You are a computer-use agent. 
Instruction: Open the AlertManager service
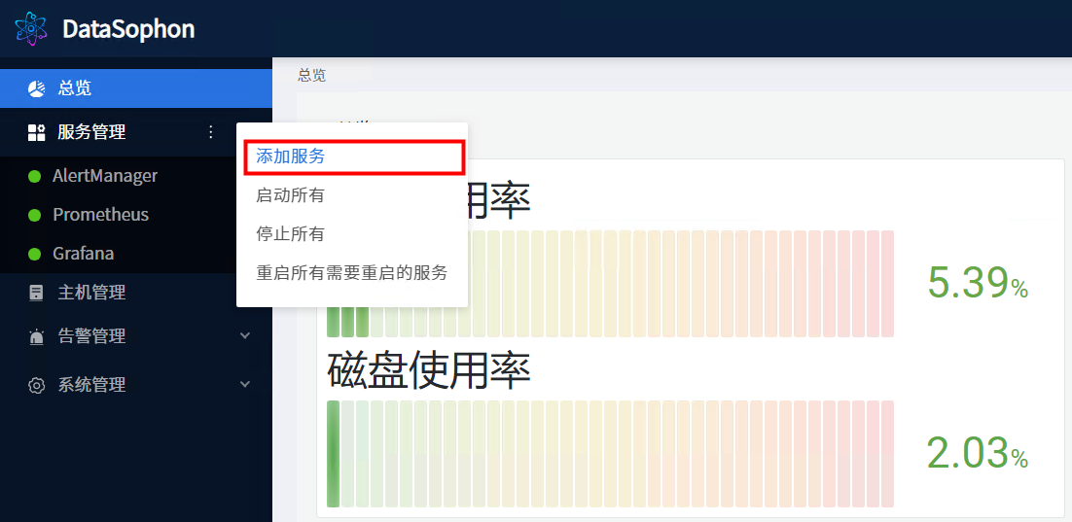(105, 176)
